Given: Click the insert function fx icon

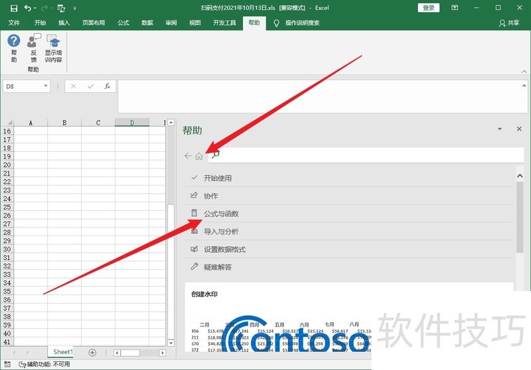Looking at the screenshot, I should click(107, 86).
